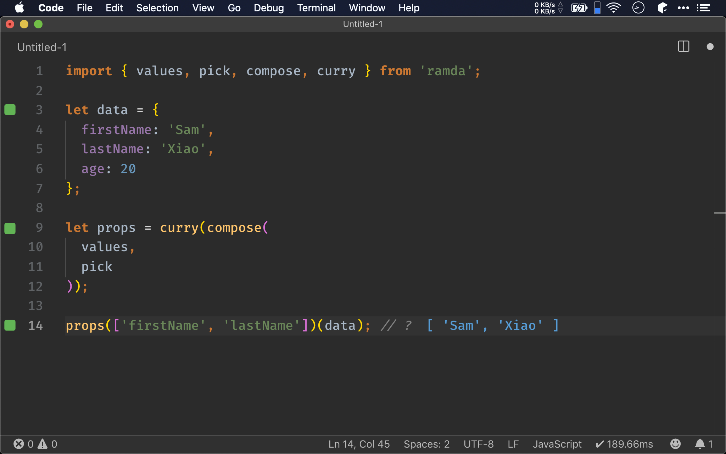Viewport: 726px width, 454px height.
Task: Open the Code application menu
Action: (51, 8)
